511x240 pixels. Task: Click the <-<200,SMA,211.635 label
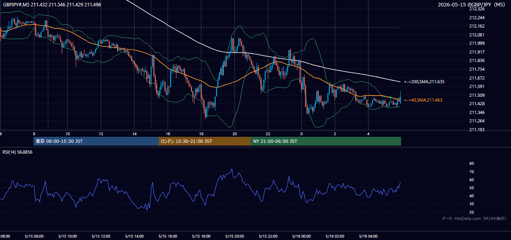click(424, 82)
